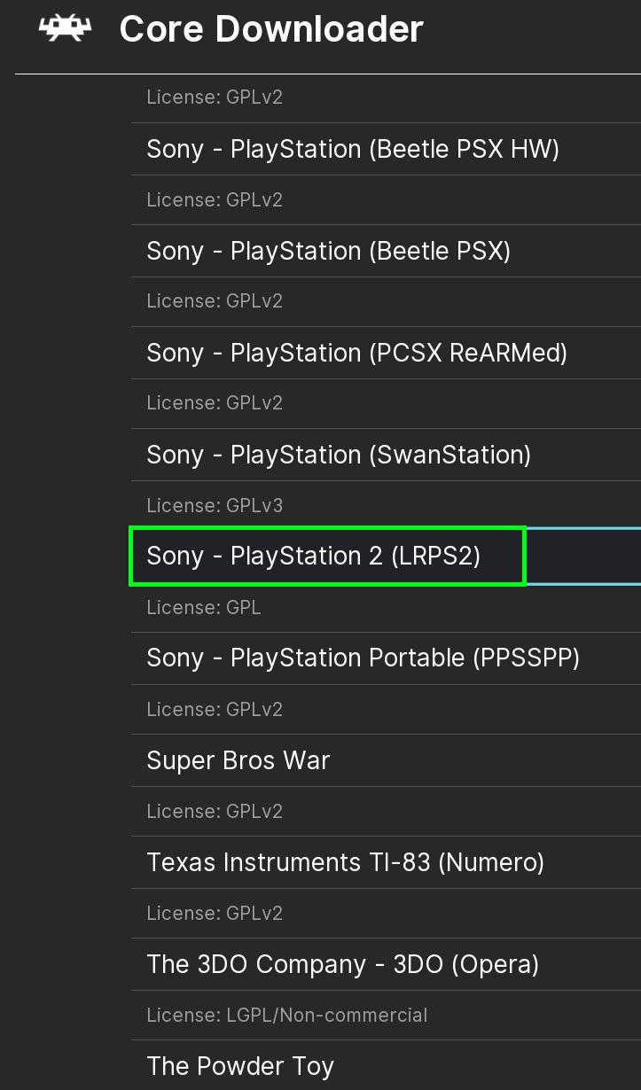Image resolution: width=641 pixels, height=1090 pixels.
Task: Click license line below TI-83 (Numero)
Action: (215, 913)
